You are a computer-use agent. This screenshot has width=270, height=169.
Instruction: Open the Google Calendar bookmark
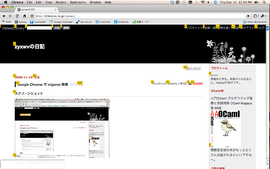[61, 22]
